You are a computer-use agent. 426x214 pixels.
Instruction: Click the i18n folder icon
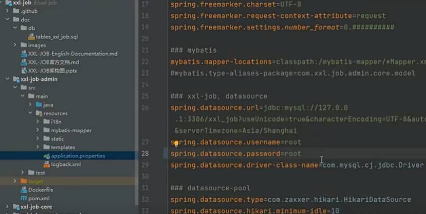tap(47, 121)
